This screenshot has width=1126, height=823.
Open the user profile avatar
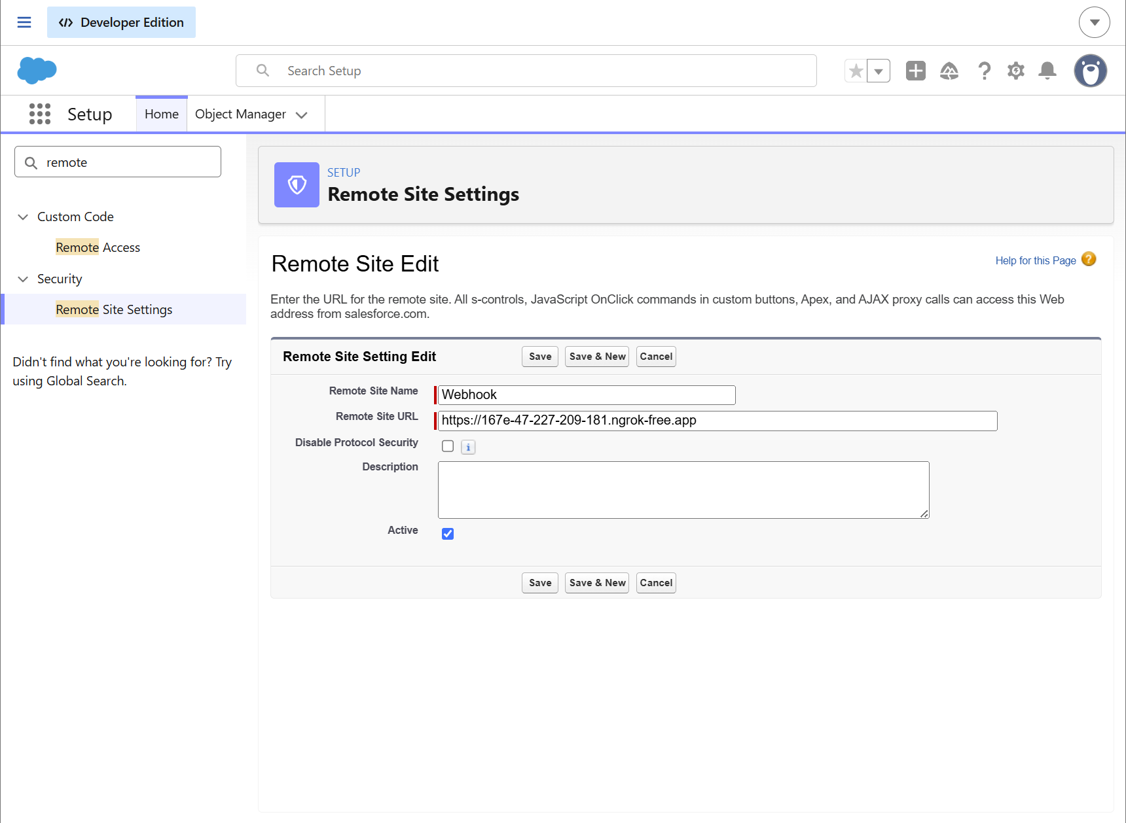[x=1091, y=71]
